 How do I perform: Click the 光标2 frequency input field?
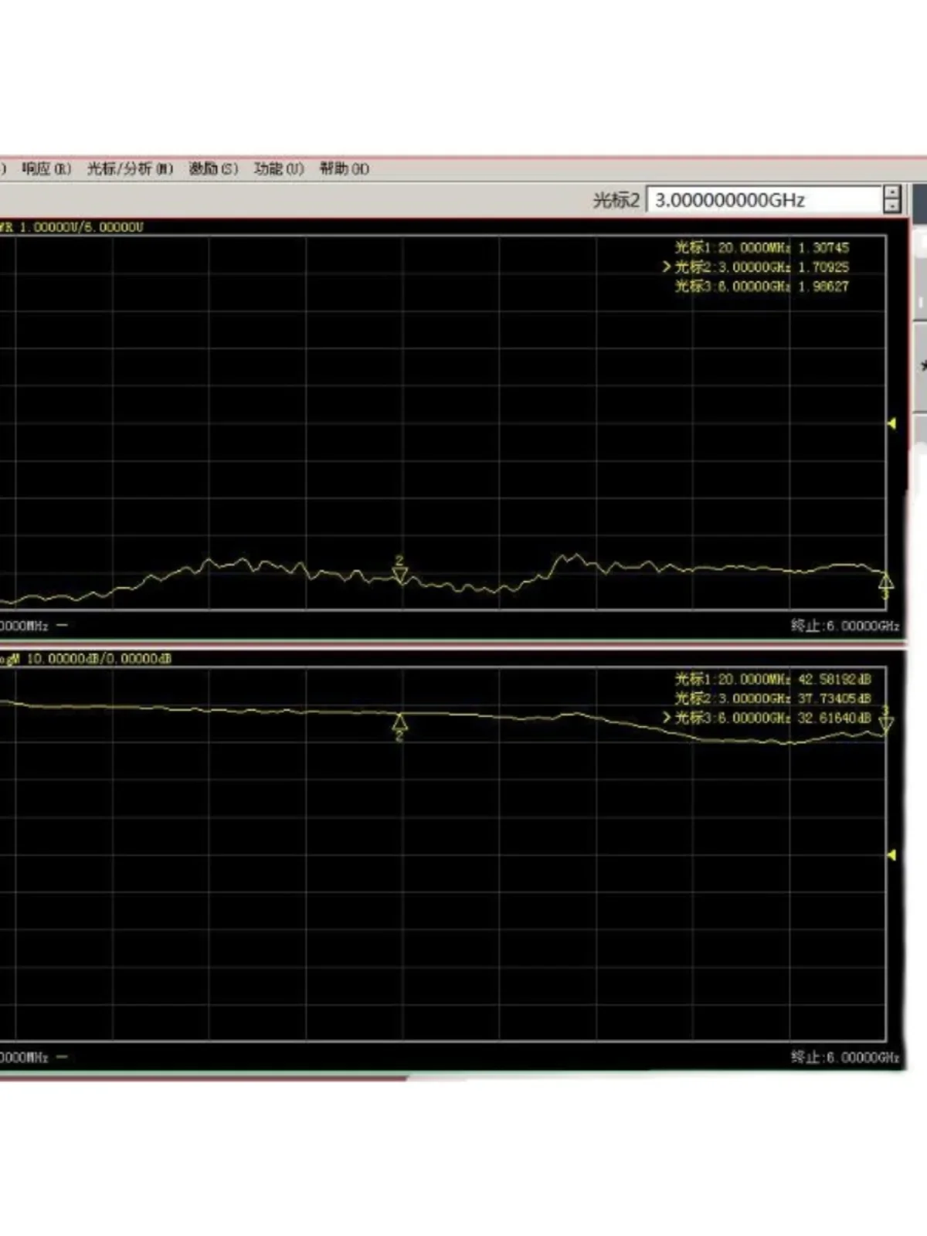[764, 200]
